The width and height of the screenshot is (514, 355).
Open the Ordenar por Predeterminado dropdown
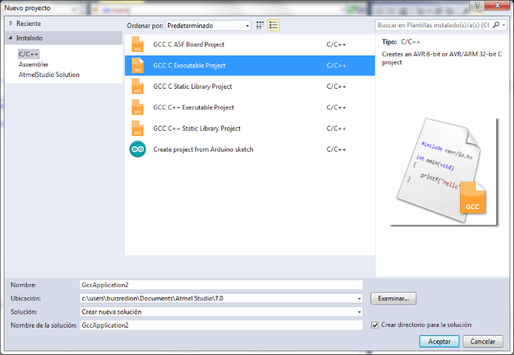point(208,26)
